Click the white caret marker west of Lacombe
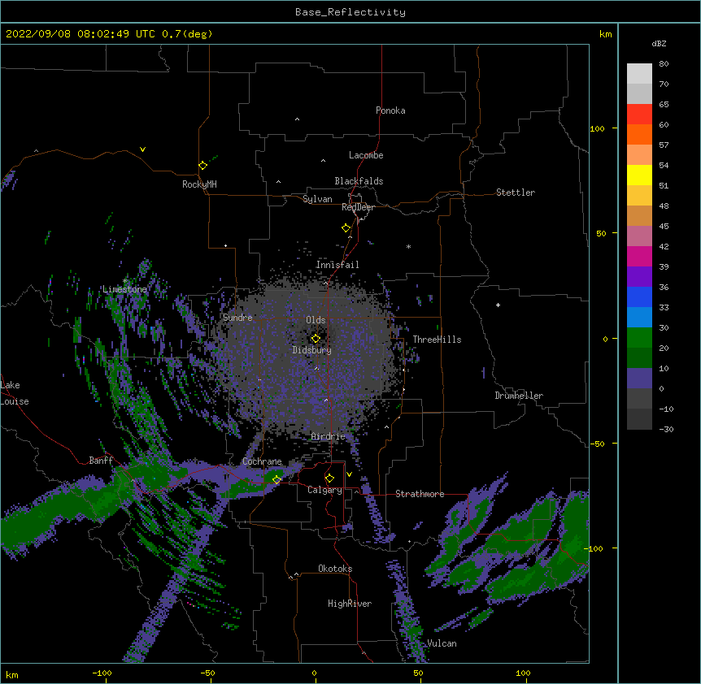This screenshot has height=684, width=701. [323, 161]
